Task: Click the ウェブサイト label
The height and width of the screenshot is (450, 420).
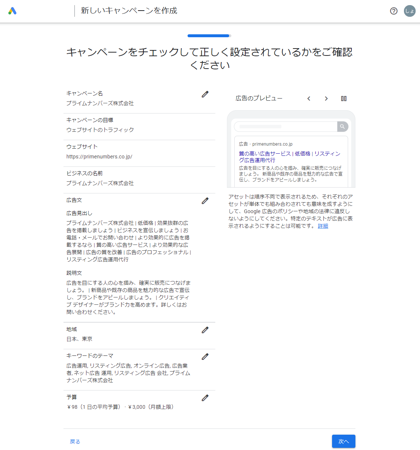Action: 82,147
